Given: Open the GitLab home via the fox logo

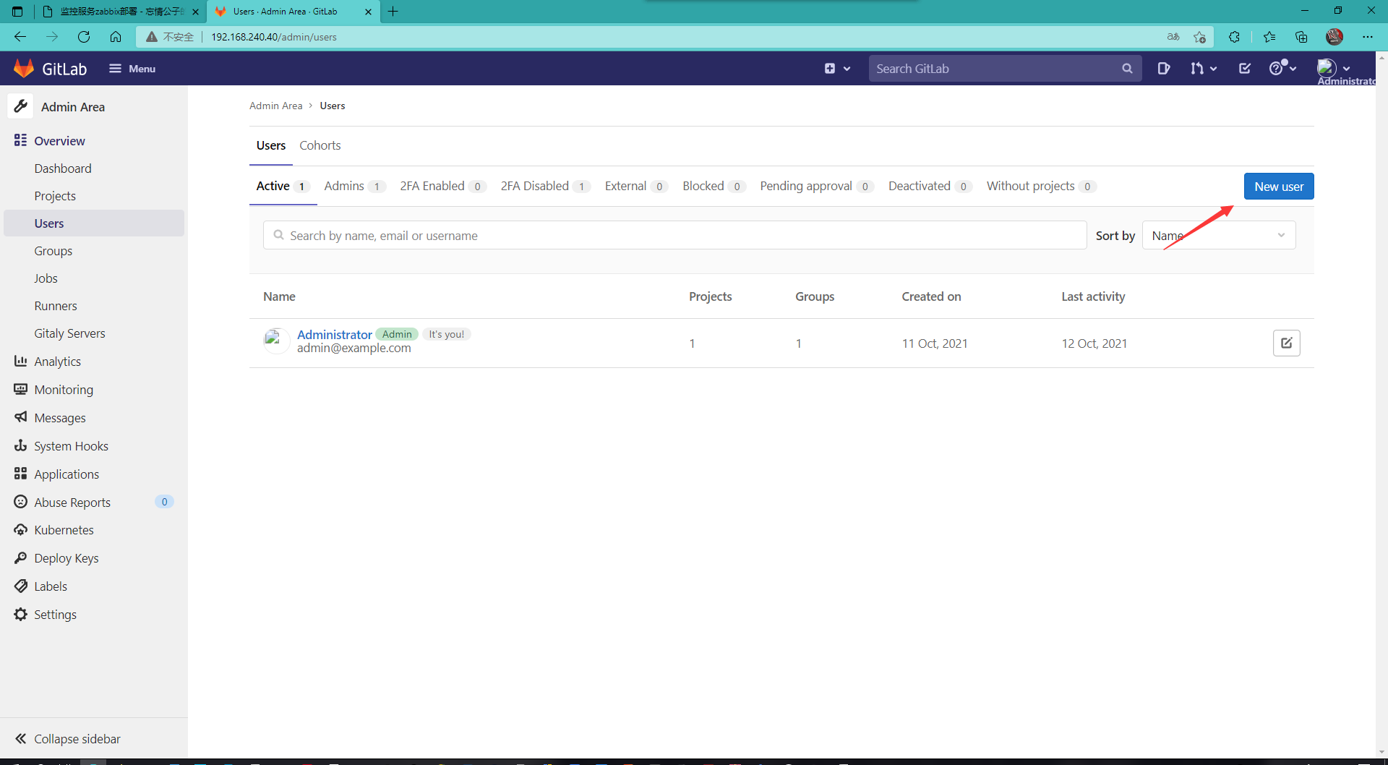Looking at the screenshot, I should coord(24,68).
